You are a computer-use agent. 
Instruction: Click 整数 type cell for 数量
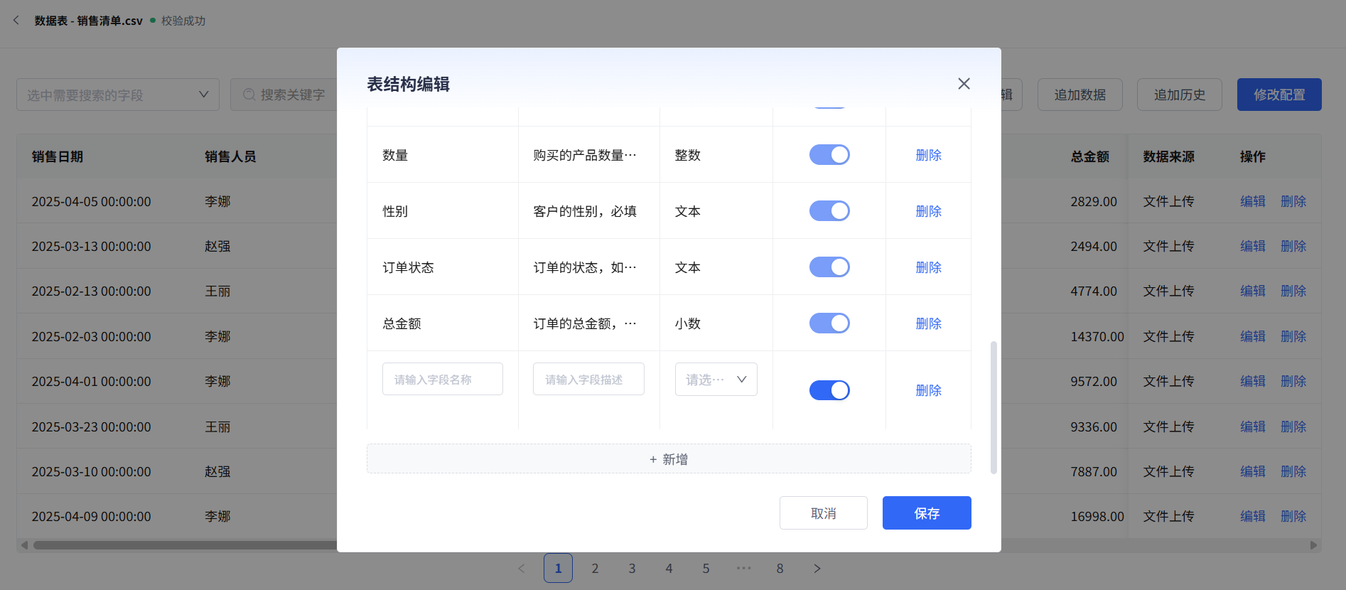[x=688, y=155]
